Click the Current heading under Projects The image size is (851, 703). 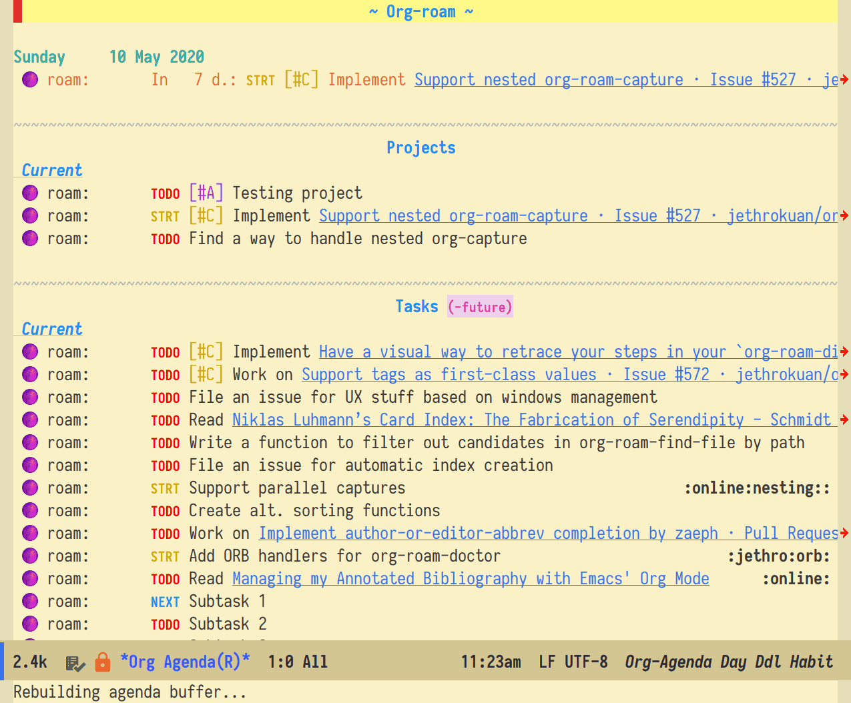point(52,171)
